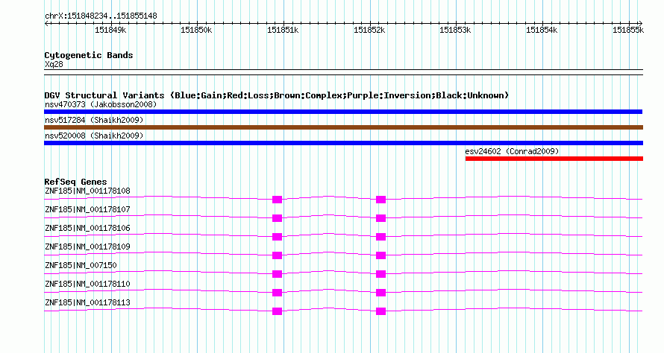
Task: Click second exon box of NM_001178107 transcript
Action: click(x=380, y=218)
